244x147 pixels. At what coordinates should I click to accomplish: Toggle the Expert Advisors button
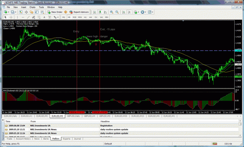[79, 12]
